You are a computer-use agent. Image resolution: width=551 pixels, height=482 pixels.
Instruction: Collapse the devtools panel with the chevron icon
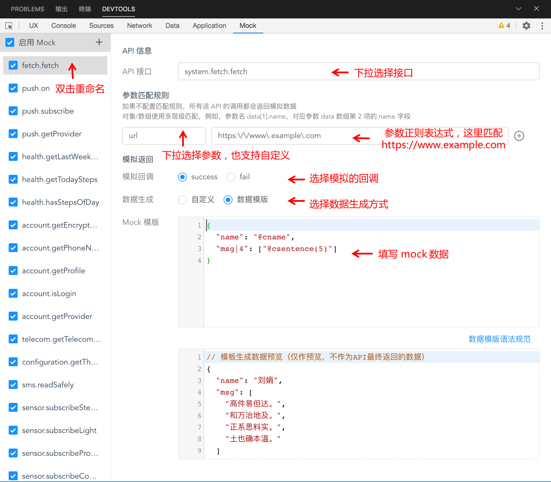tap(518, 9)
